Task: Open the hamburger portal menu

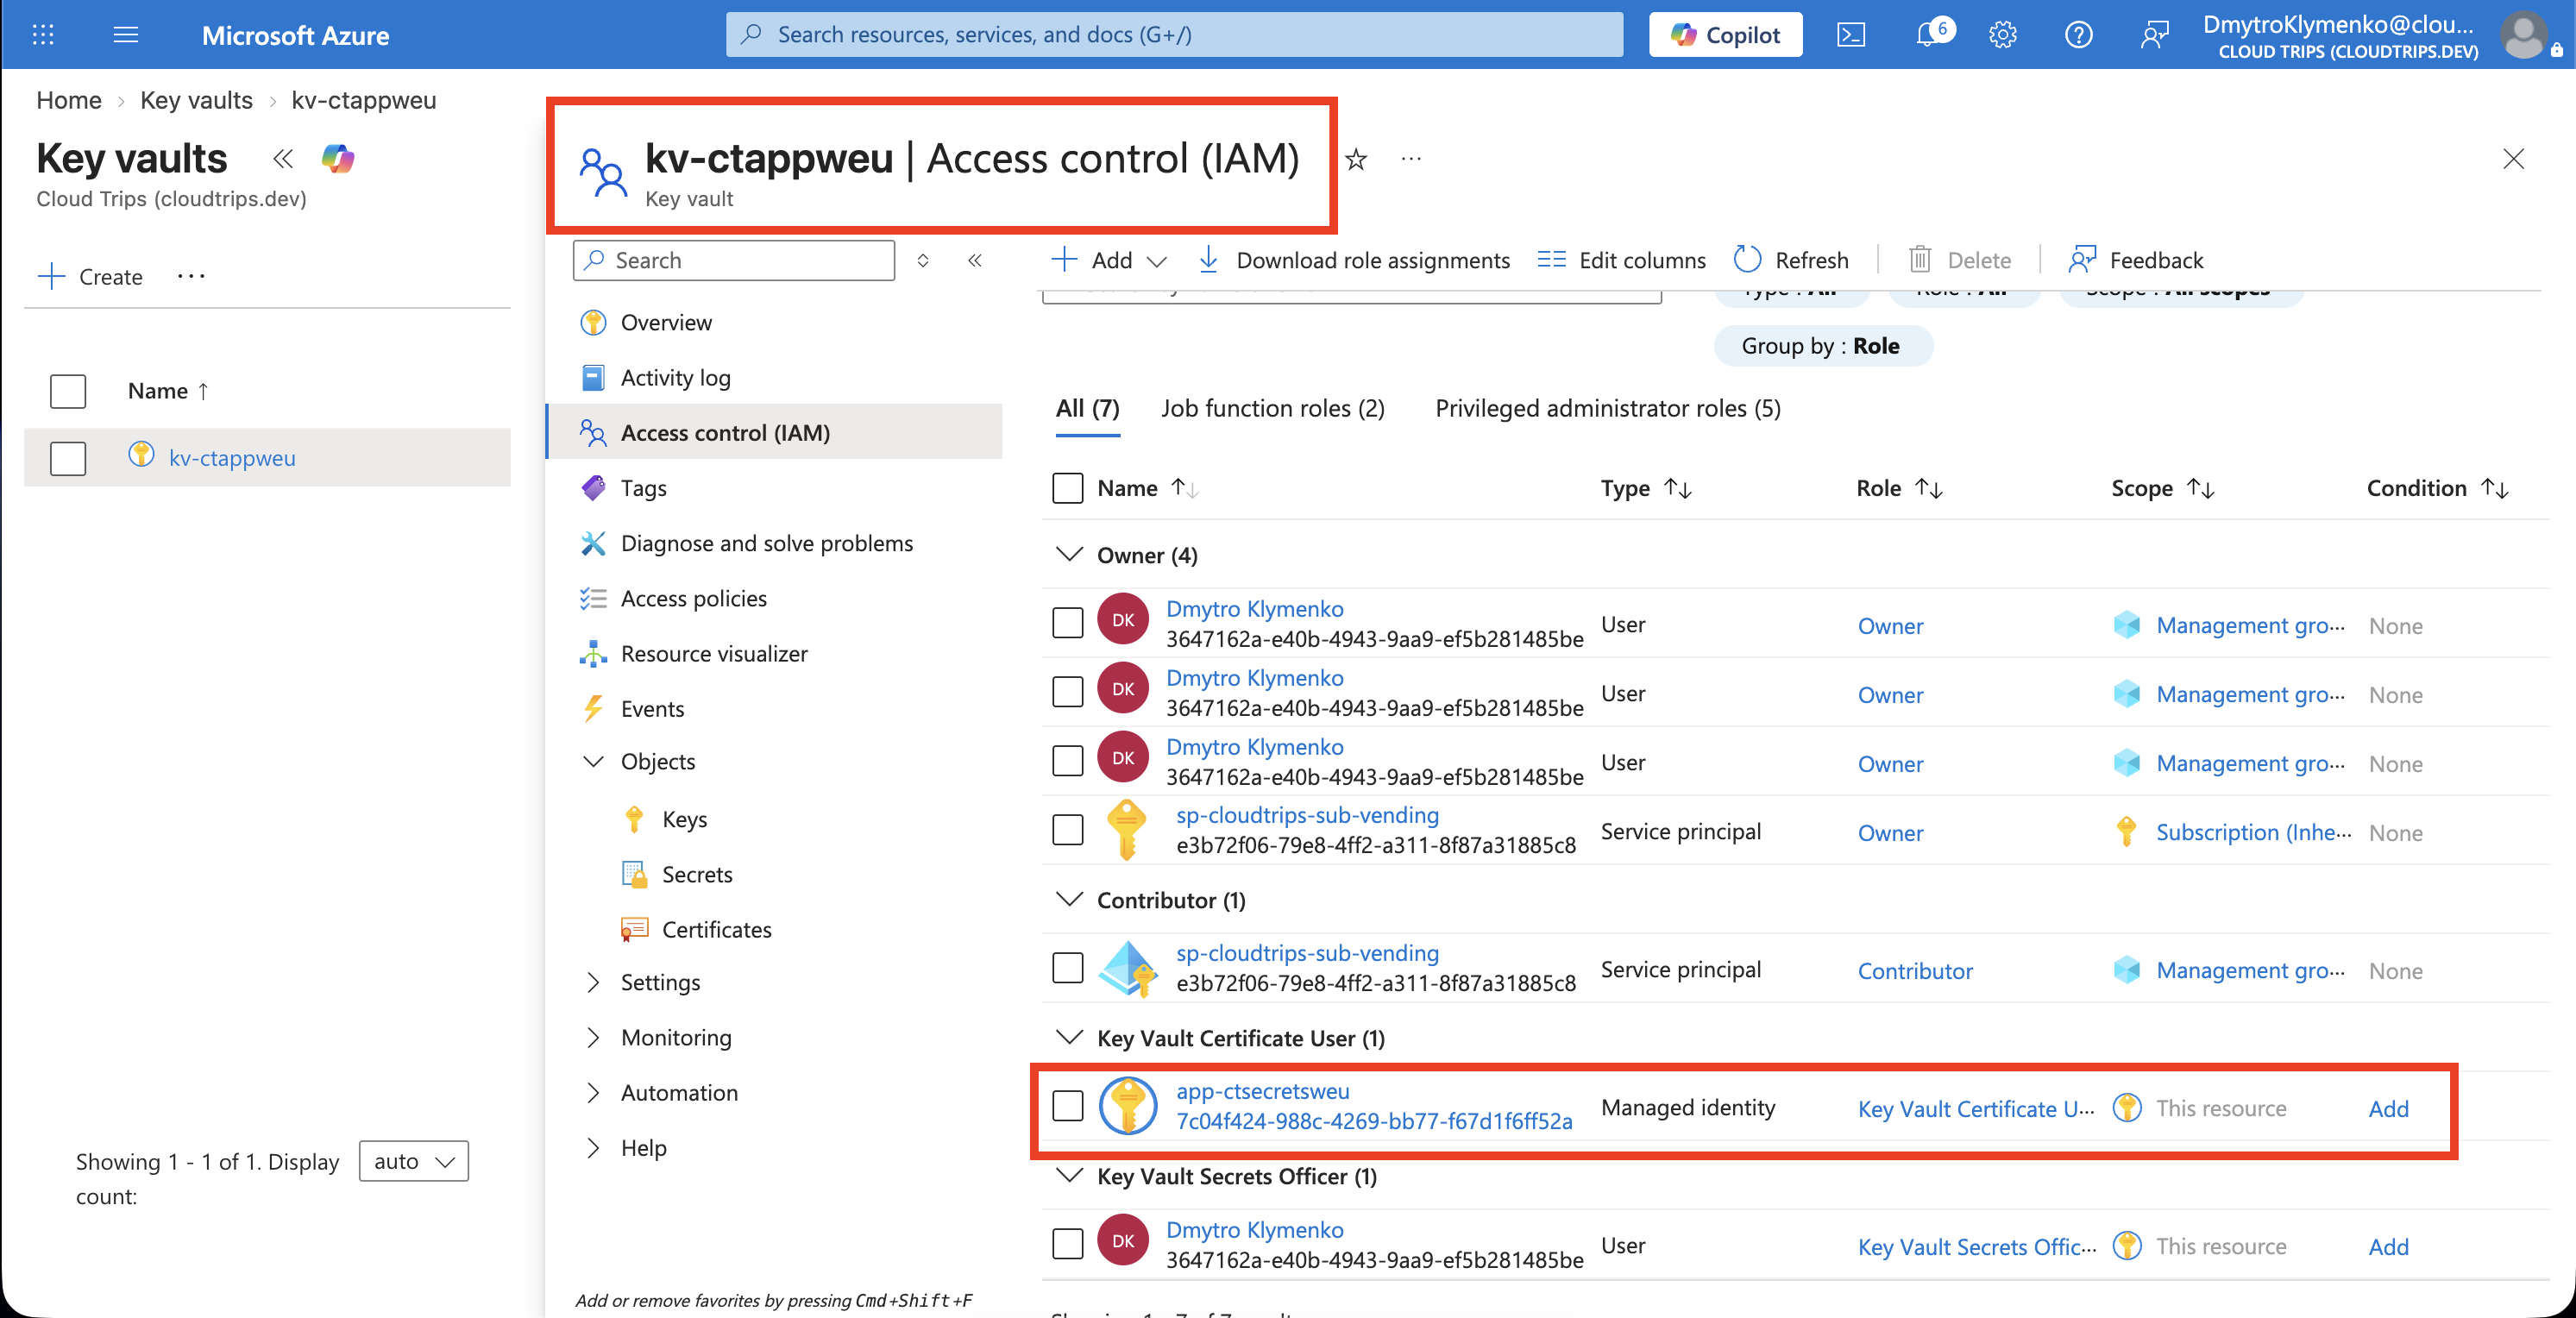Action: coord(126,35)
